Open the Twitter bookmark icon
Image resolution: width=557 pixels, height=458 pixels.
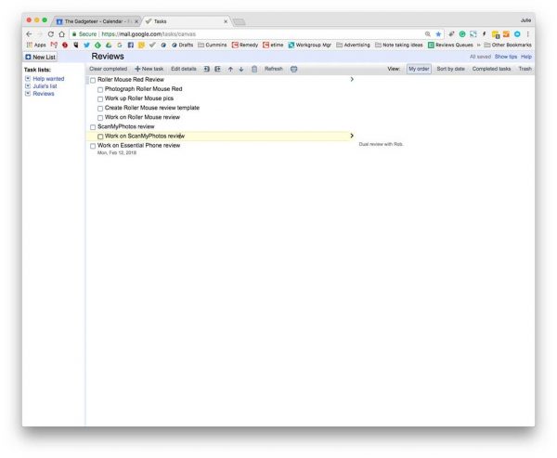pyautogui.click(x=86, y=45)
